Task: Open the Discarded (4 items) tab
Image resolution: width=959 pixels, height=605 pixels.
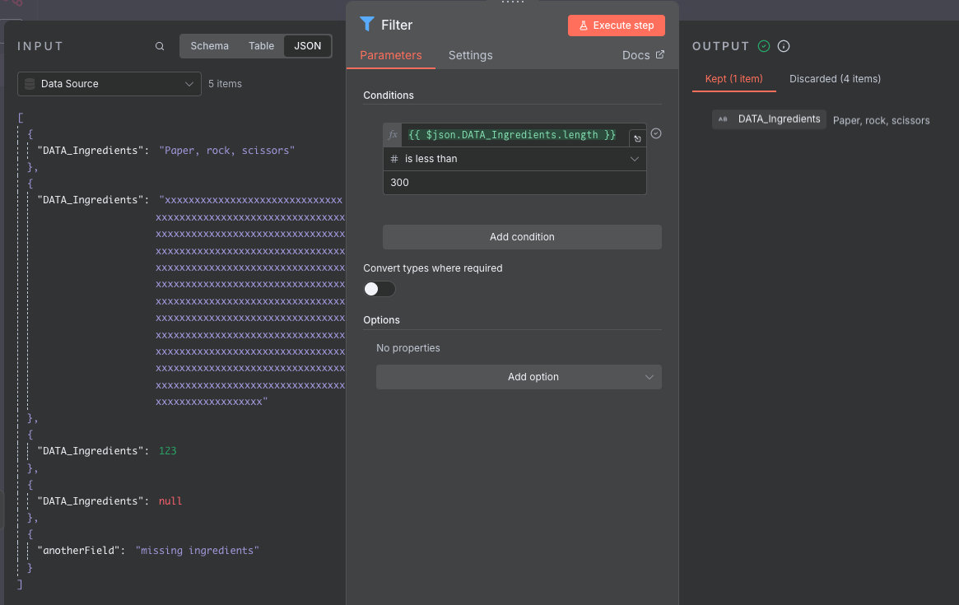Action: 835,79
